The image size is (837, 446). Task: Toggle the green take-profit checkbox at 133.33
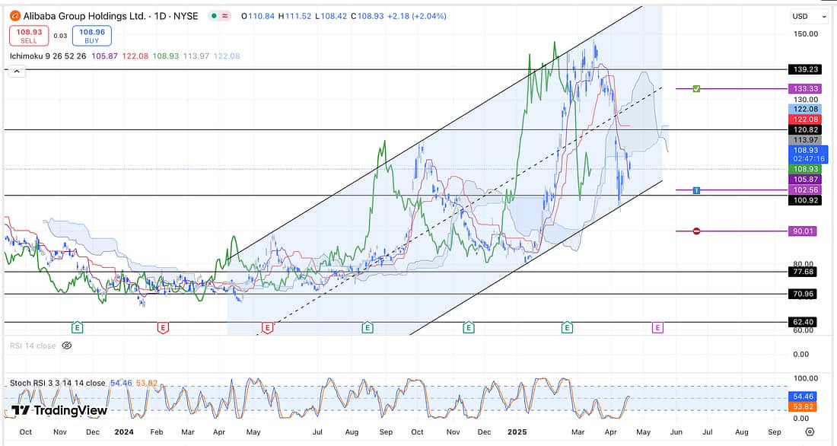(696, 89)
